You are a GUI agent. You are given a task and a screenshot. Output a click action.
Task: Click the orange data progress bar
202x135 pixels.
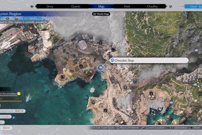(11, 101)
